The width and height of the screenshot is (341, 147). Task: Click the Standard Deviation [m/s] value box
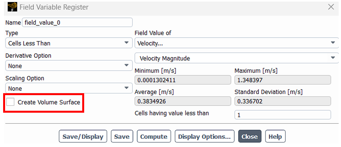283,101
